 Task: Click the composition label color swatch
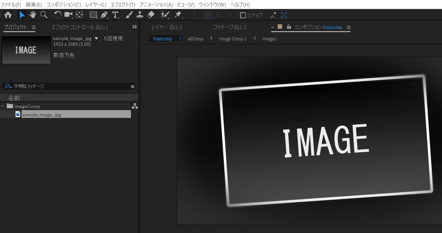280,27
